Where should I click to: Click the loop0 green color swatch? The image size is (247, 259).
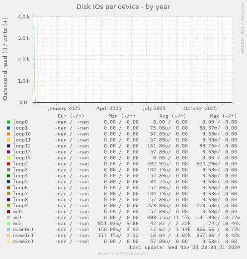click(x=8, y=122)
